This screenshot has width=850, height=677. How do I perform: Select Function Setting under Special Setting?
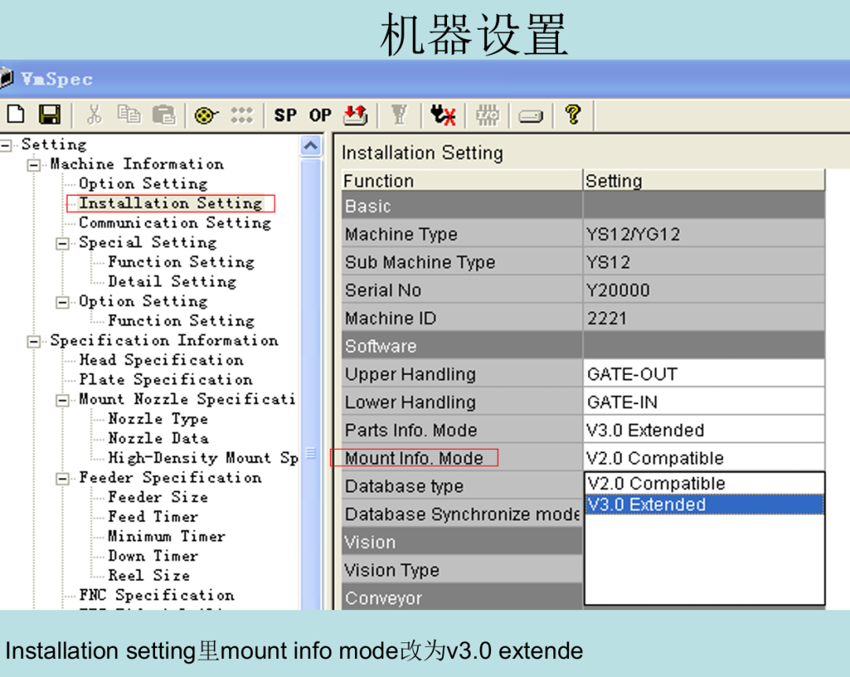181,262
